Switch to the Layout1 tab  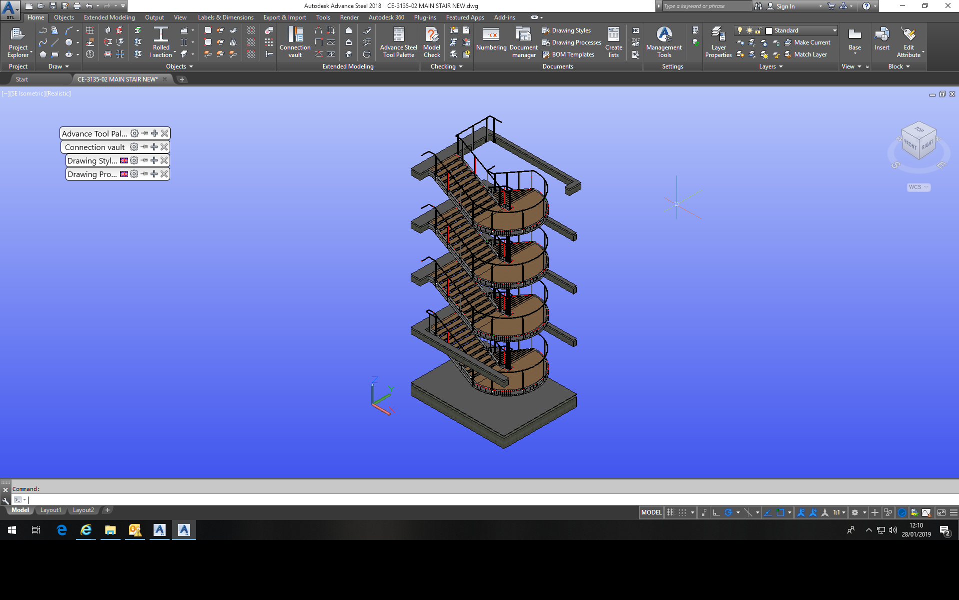pyautogui.click(x=51, y=509)
